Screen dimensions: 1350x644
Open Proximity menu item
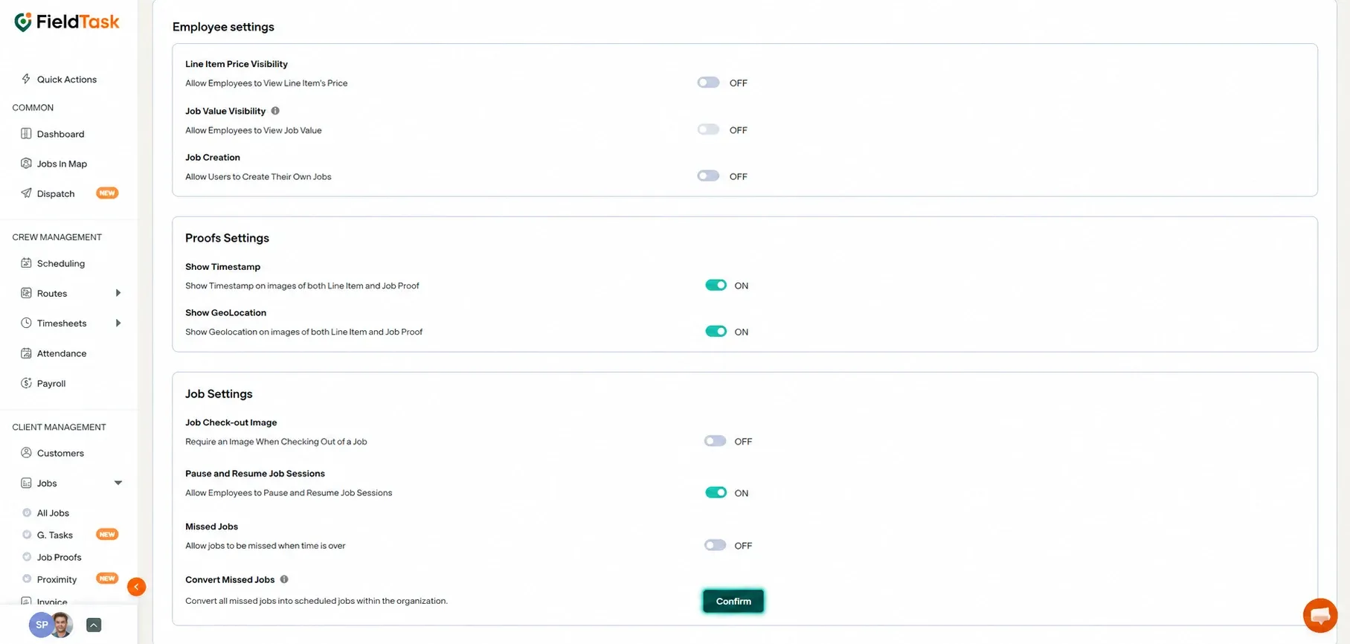[57, 579]
